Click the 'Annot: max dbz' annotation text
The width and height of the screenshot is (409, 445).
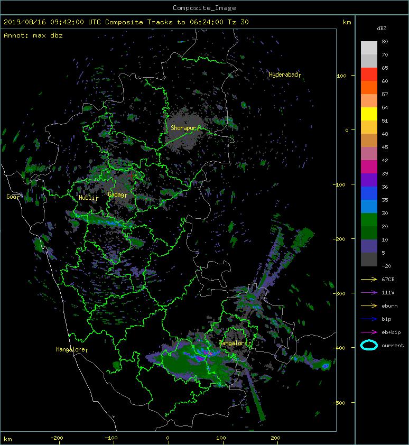click(x=33, y=35)
